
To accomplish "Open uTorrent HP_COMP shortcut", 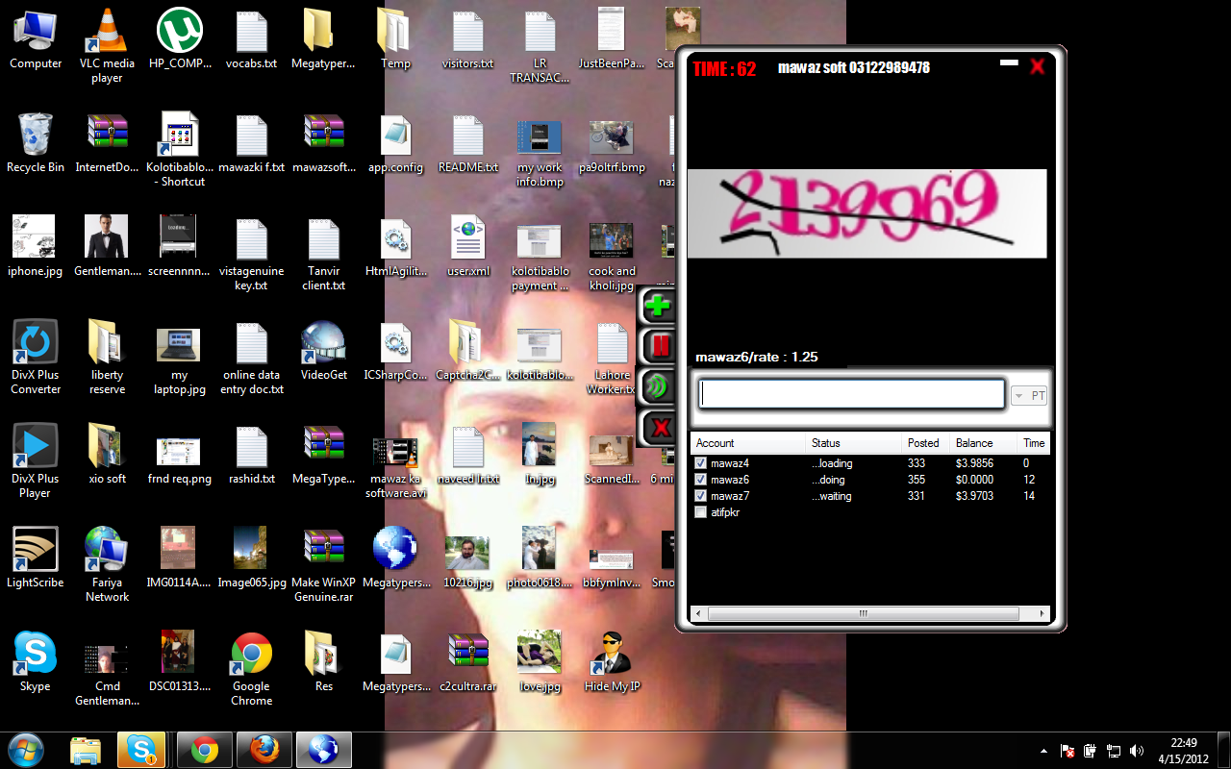I will 179,29.
